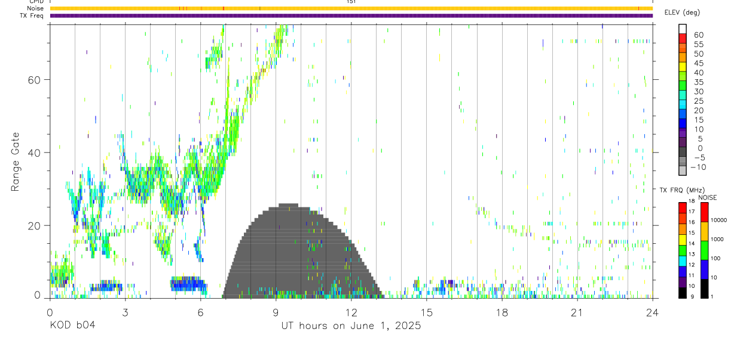The image size is (734, 338).
Task: Select the "ELEV (deg)" legend title
Action: click(682, 12)
